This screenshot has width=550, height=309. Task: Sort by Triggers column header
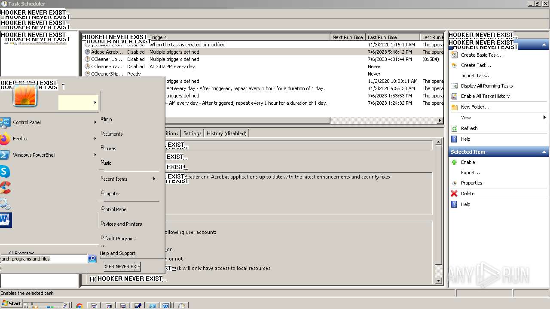click(239, 37)
